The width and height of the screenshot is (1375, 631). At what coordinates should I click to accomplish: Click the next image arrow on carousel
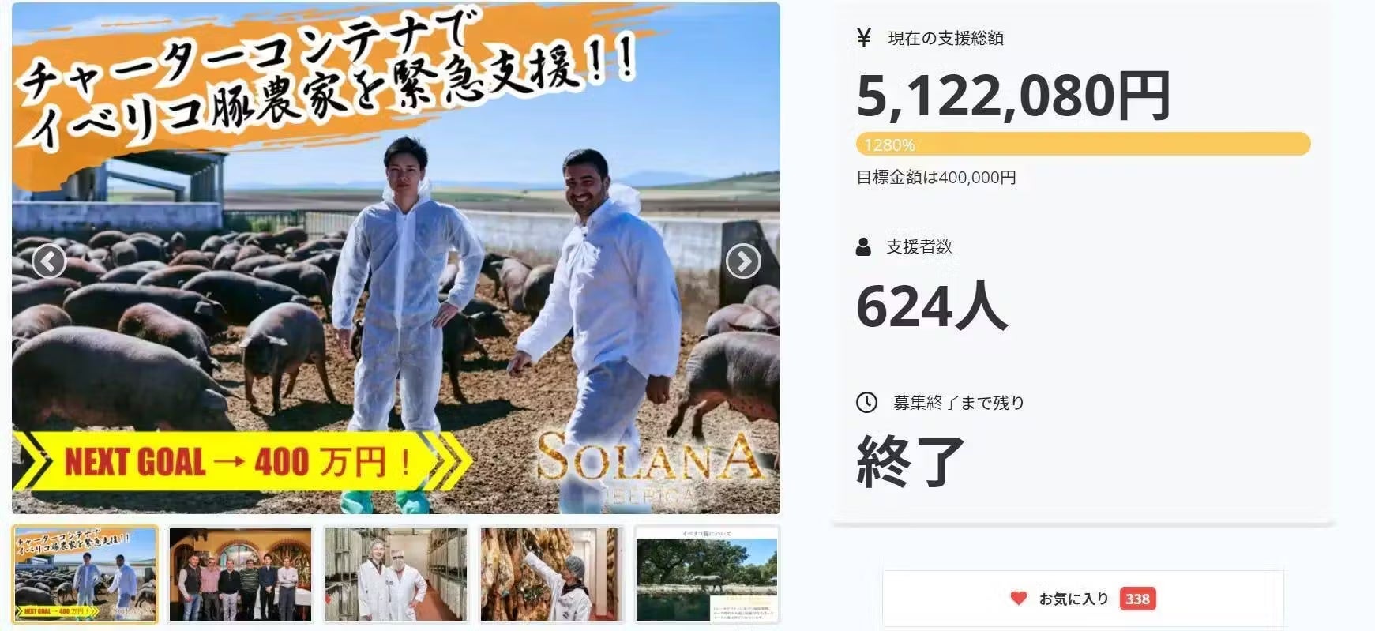[743, 261]
